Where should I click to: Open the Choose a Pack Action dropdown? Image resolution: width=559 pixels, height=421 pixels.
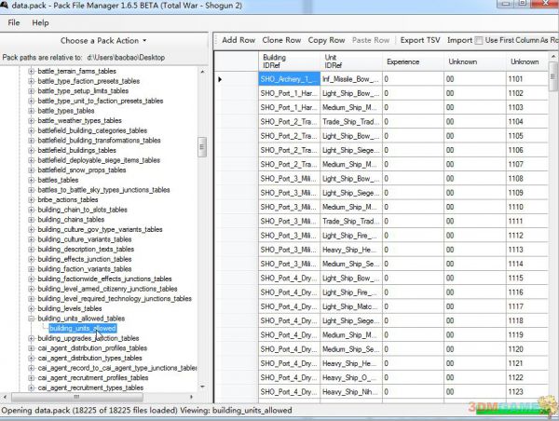[103, 41]
